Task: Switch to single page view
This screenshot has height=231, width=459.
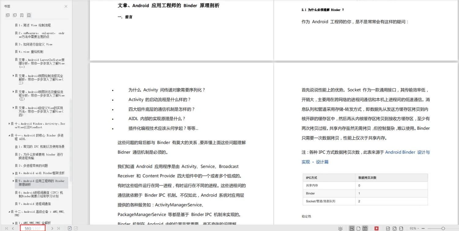Action: click(358, 228)
